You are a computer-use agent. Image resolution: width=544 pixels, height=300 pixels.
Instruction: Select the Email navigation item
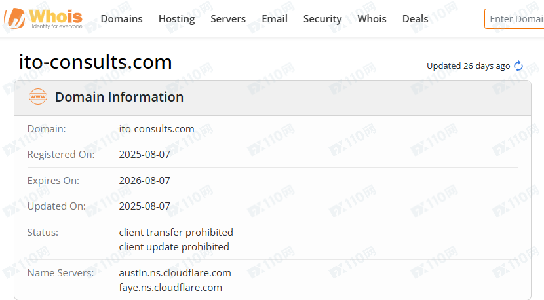click(275, 19)
